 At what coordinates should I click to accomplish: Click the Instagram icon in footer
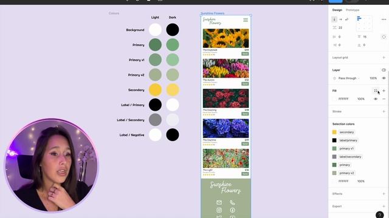click(x=219, y=210)
